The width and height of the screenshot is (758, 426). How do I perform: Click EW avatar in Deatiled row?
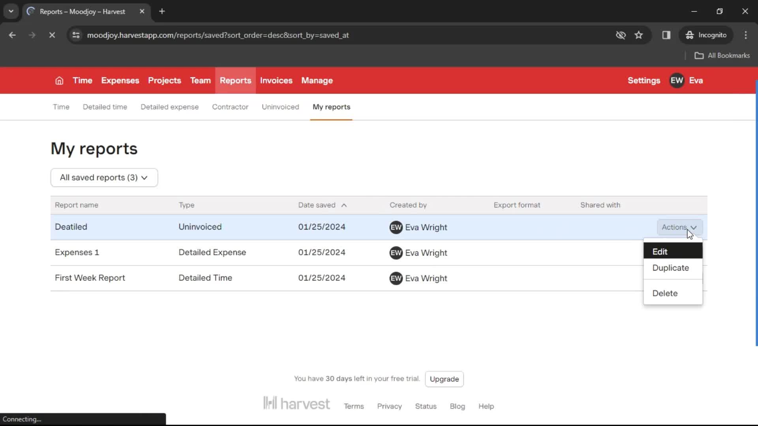[x=396, y=227]
